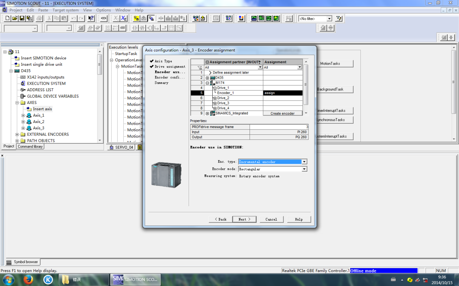Click the Axis_2 icon in project tree
This screenshot has height=286, width=459.
point(29,122)
